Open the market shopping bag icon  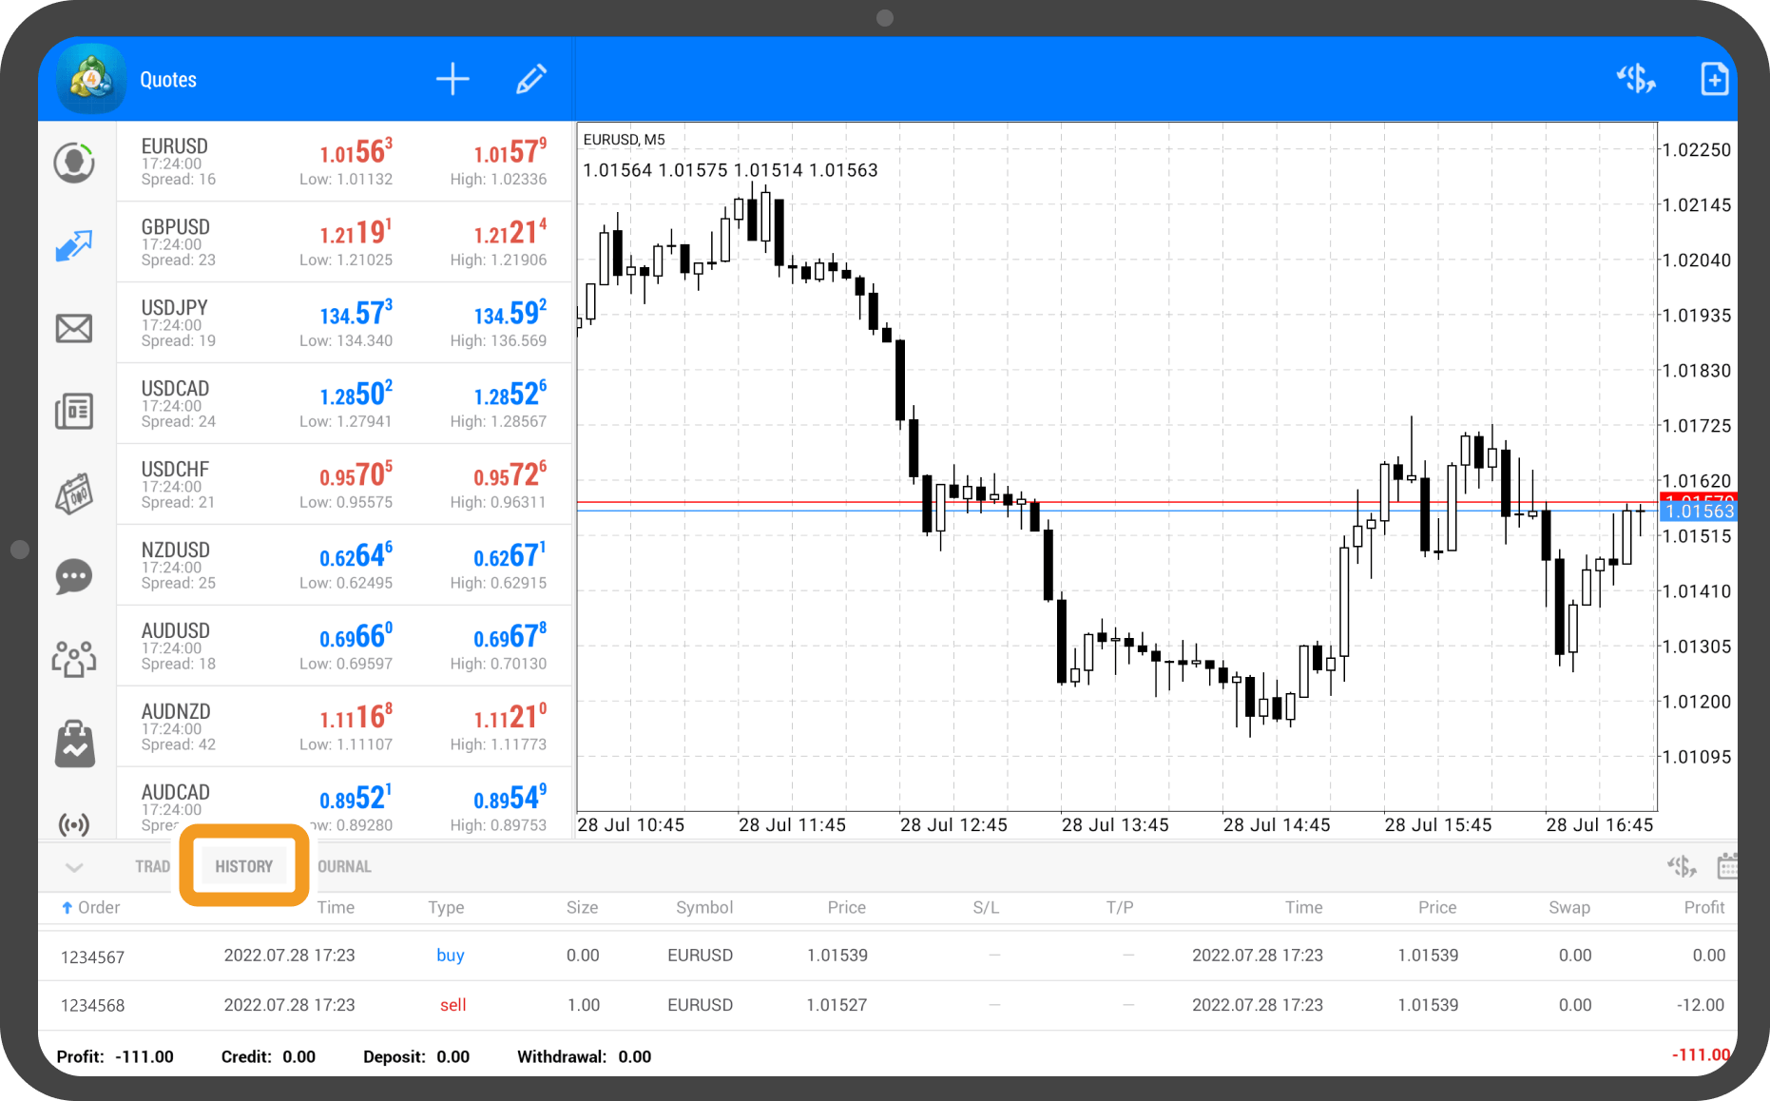click(74, 744)
